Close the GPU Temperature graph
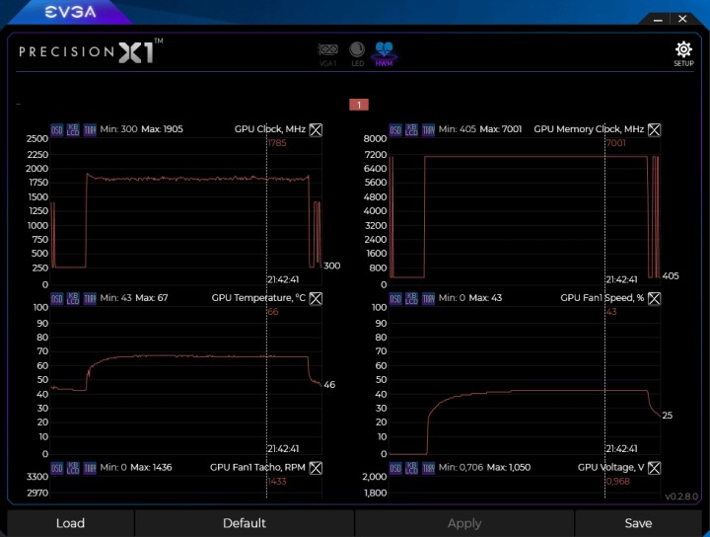 pyautogui.click(x=316, y=299)
